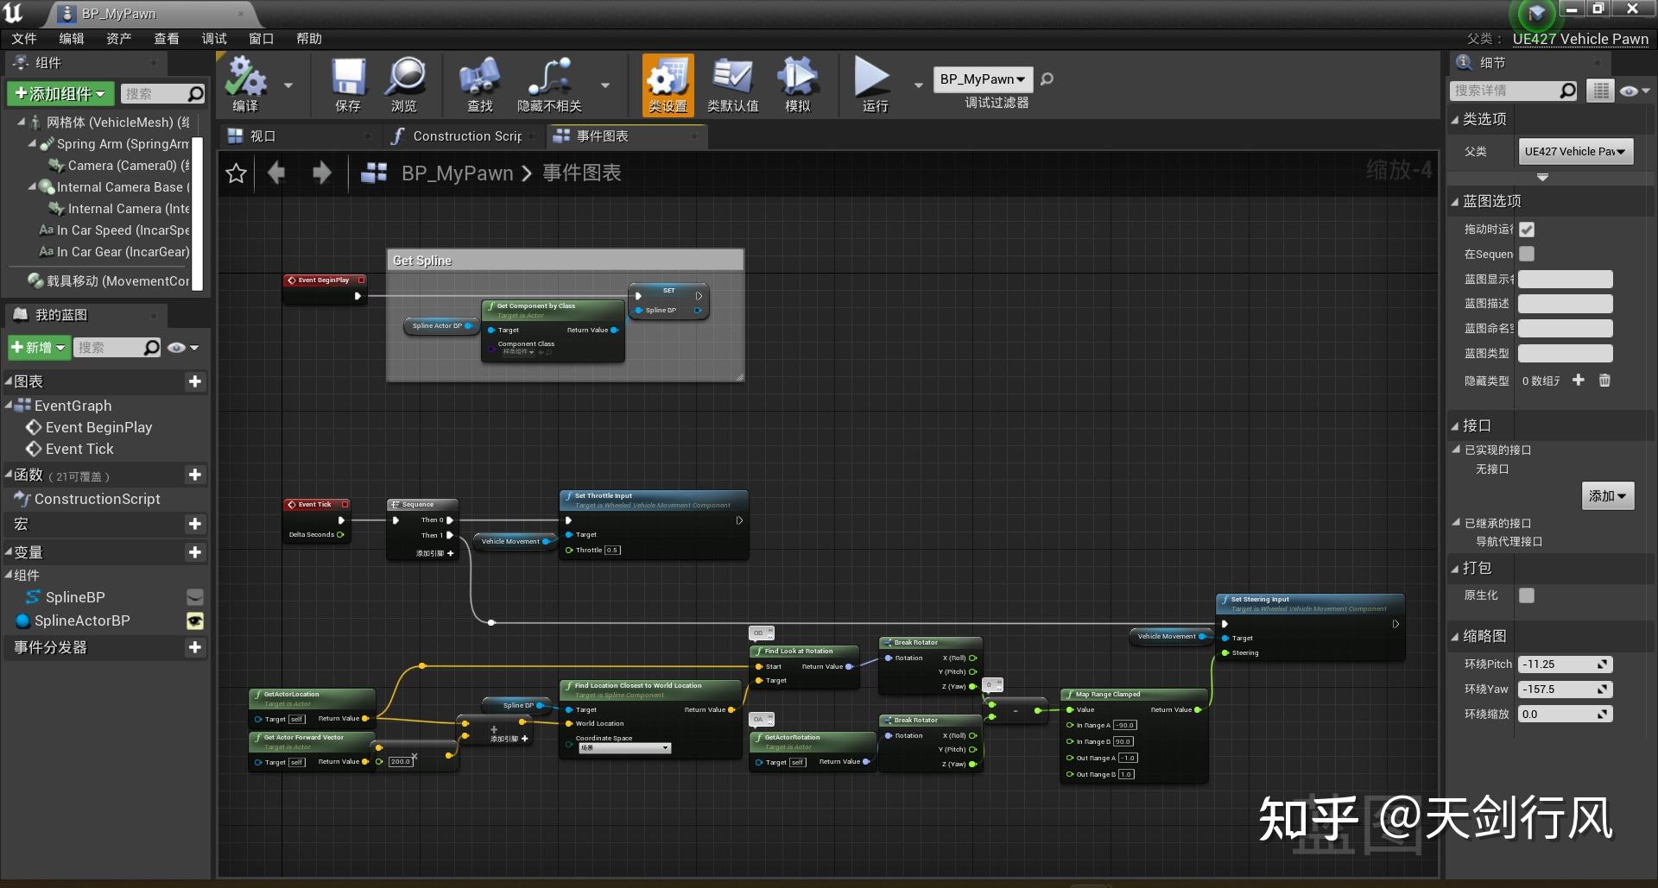The image size is (1658, 888).
Task: Open 类设置 class settings panel
Action: (667, 84)
